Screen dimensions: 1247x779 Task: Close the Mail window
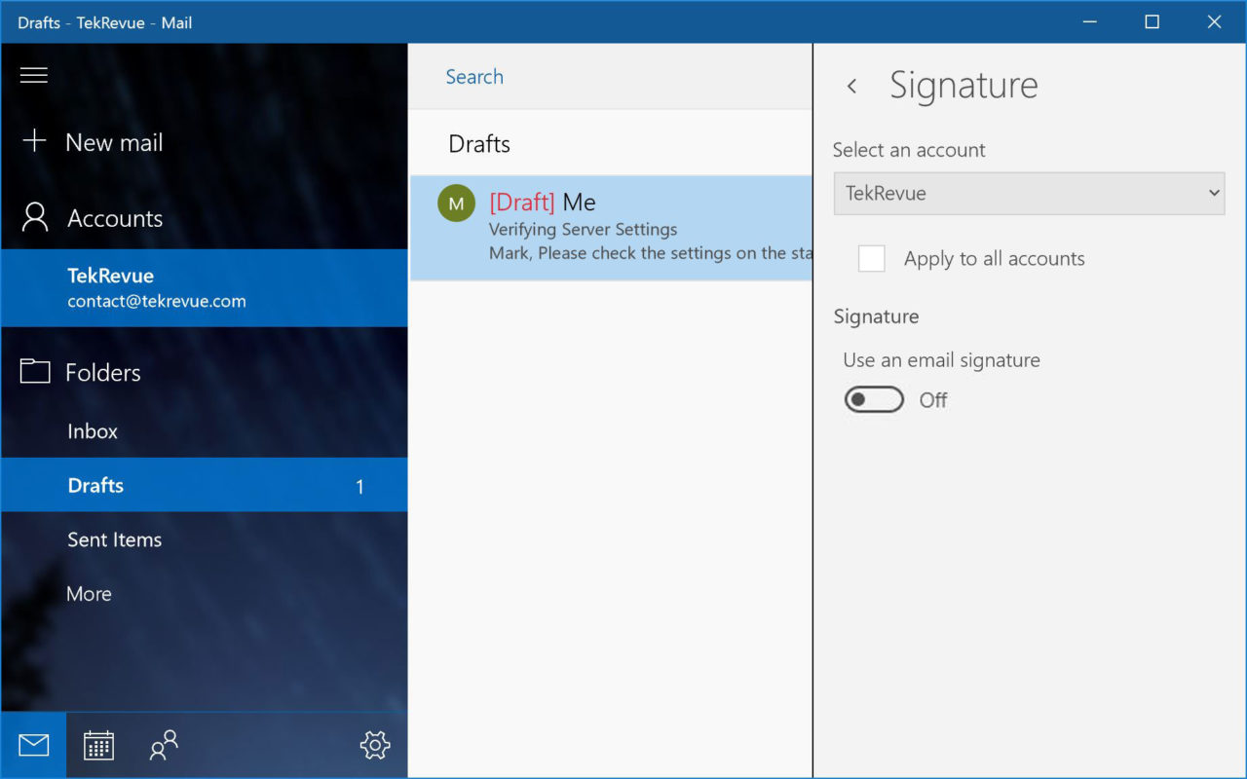(1214, 21)
